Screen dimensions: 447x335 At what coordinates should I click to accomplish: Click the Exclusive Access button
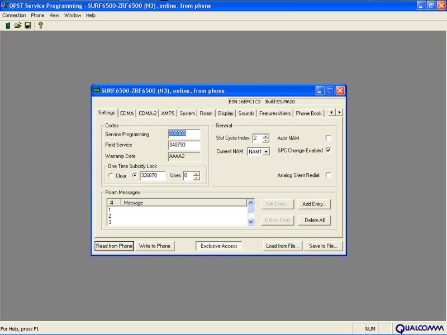pyautogui.click(x=219, y=246)
